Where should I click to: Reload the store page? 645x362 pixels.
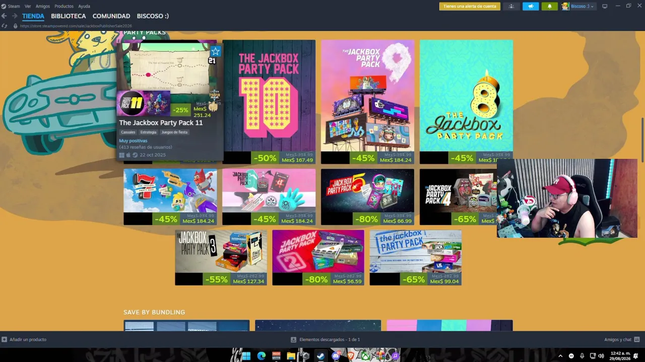click(5, 26)
